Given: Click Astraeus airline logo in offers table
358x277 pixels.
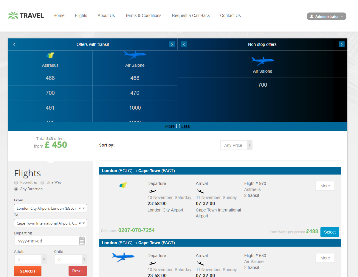Looking at the screenshot, I should (x=50, y=55).
